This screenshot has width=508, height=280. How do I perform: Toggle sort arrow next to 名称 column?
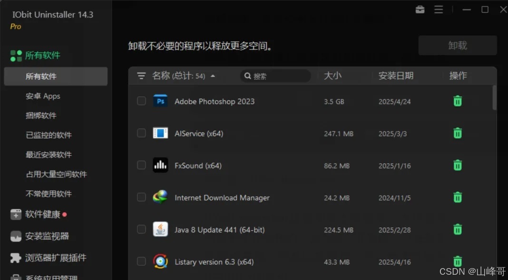(213, 76)
